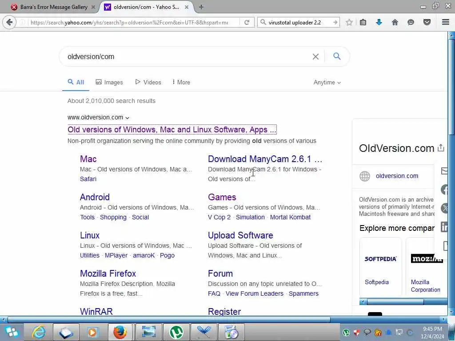Go to the Home page icon
The width and height of the screenshot is (455, 341).
coord(395,22)
